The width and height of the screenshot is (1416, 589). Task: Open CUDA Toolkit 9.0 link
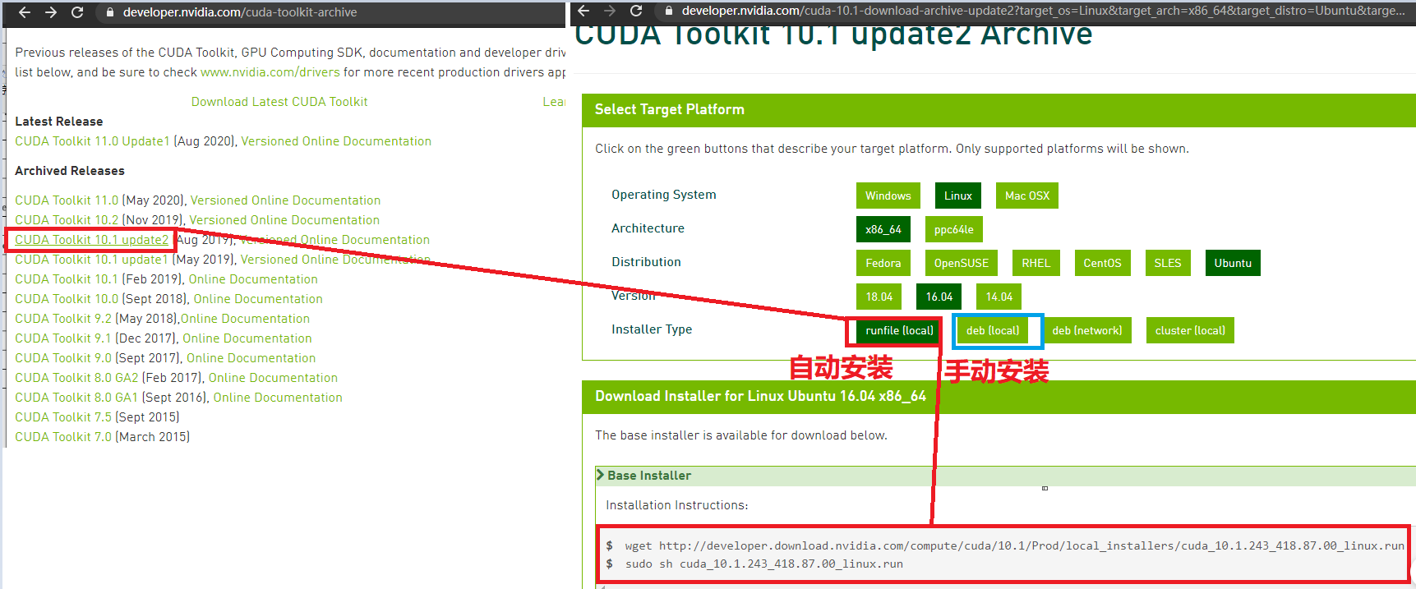(x=63, y=358)
